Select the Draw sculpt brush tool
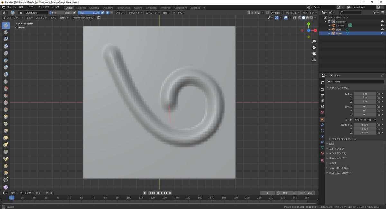This screenshot has height=209, width=386. pyautogui.click(x=5, y=25)
